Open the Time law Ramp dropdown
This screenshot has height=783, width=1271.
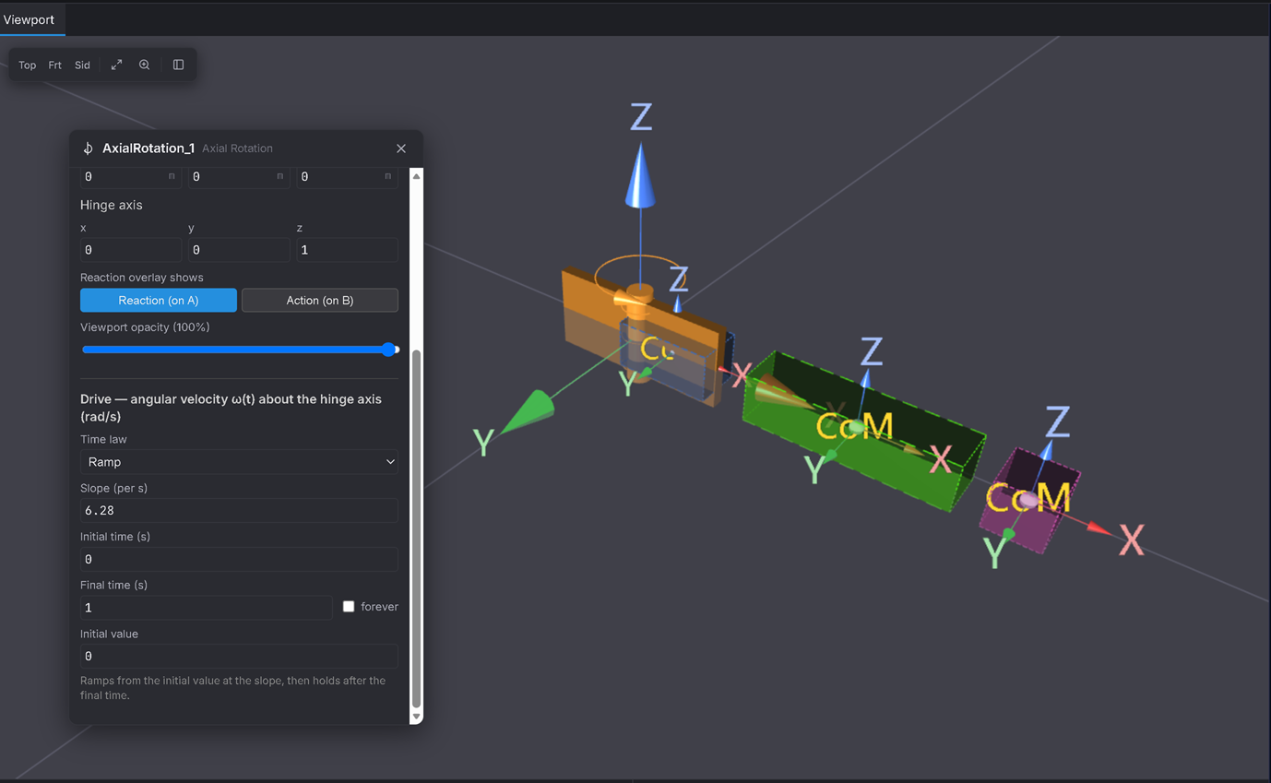(239, 462)
